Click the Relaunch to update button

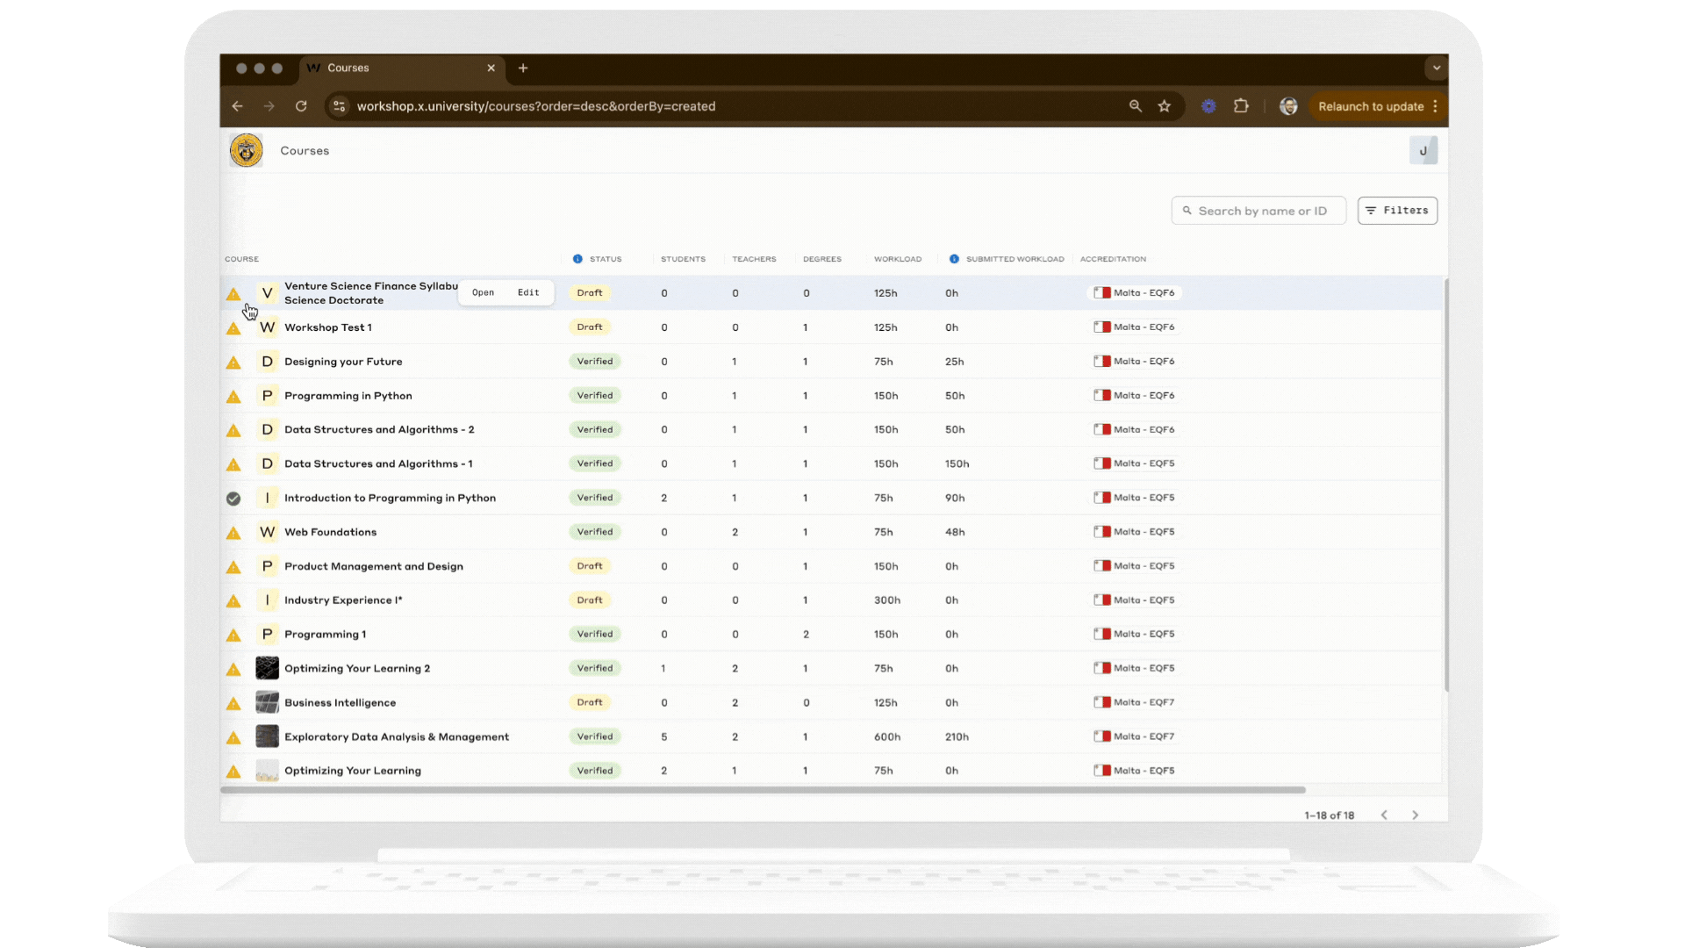(1372, 105)
